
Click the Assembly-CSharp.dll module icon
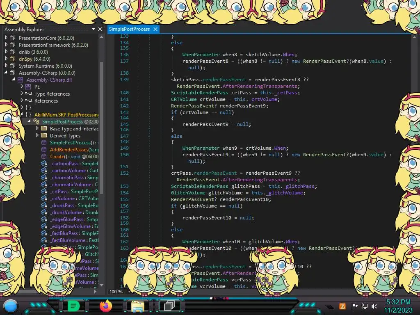(x=21, y=80)
